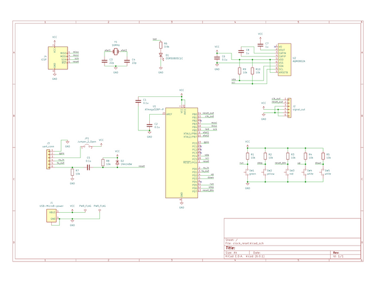The height and width of the screenshot is (282, 376).
Task: Select pushbutton SW1 green
Action: tap(247, 172)
